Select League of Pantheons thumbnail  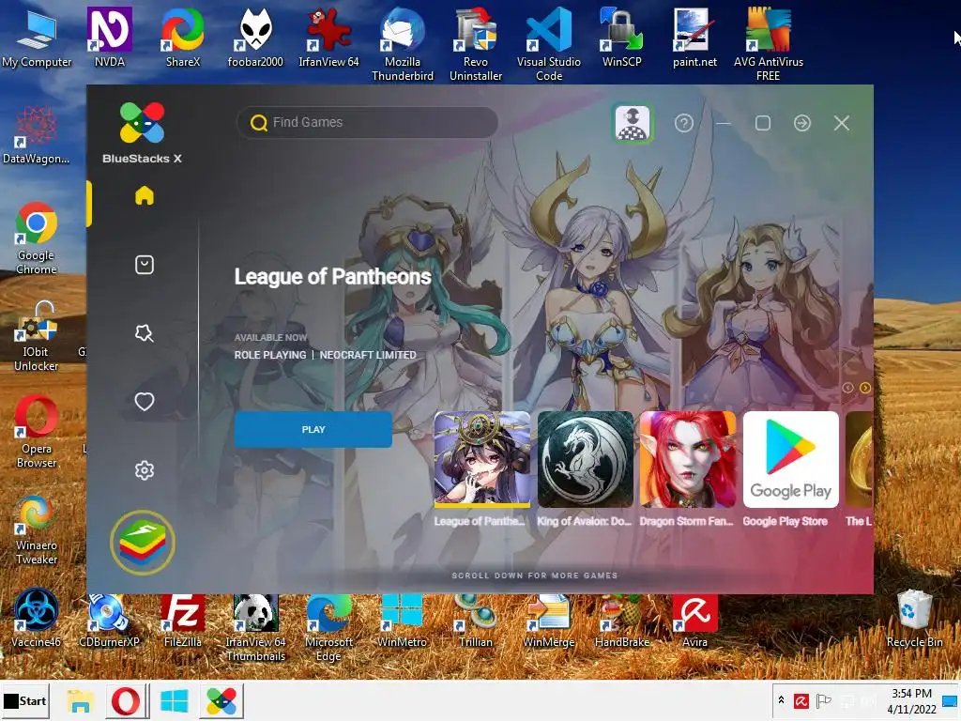(482, 459)
